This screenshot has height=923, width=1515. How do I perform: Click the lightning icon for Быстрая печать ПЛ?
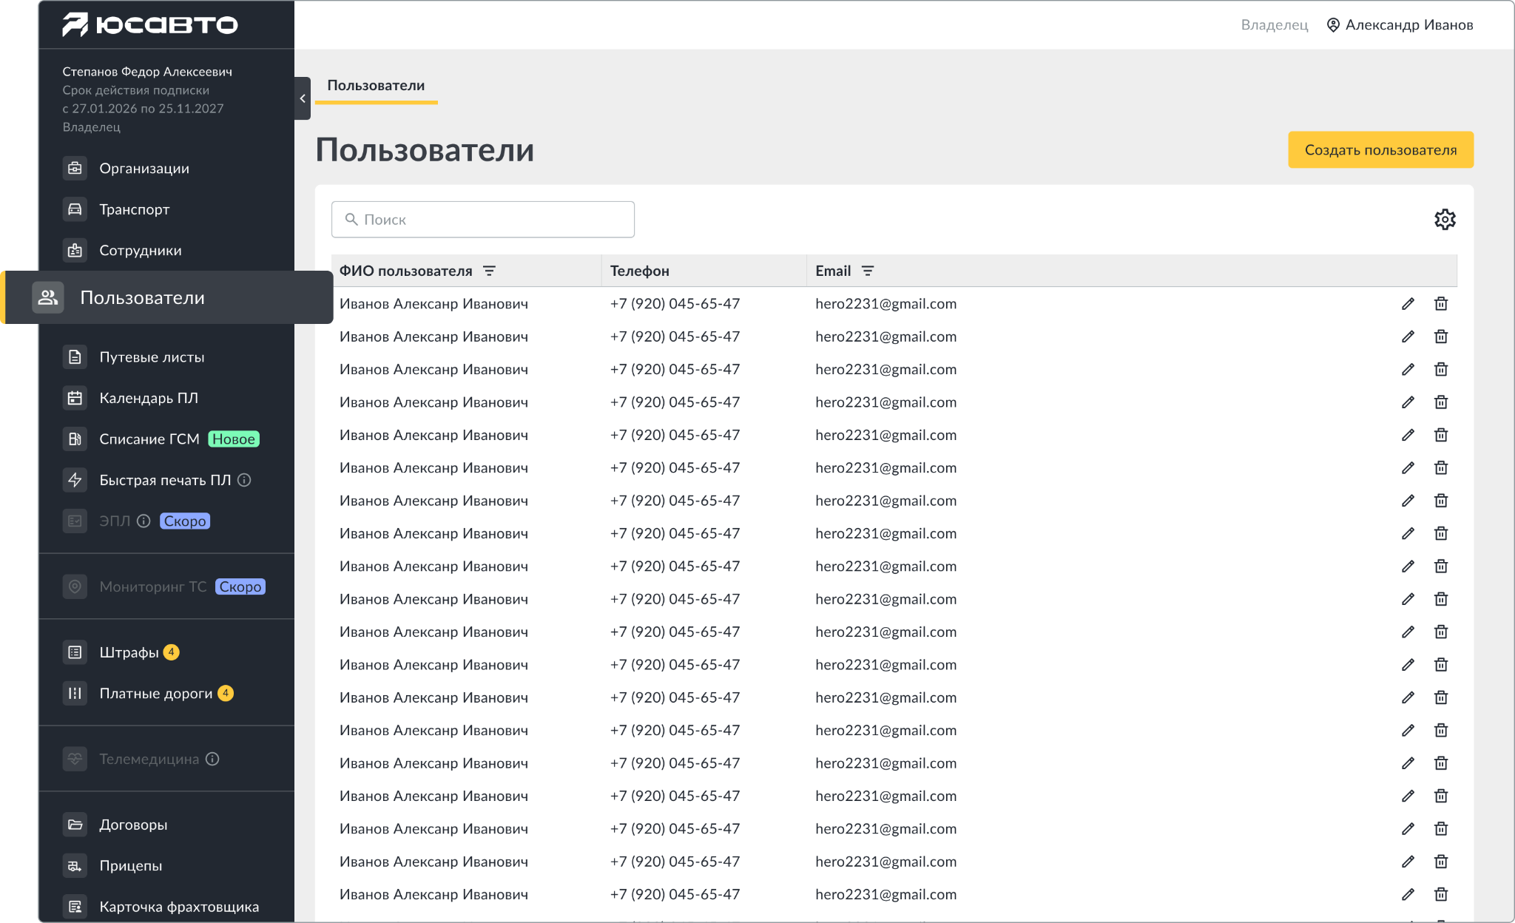coord(75,480)
